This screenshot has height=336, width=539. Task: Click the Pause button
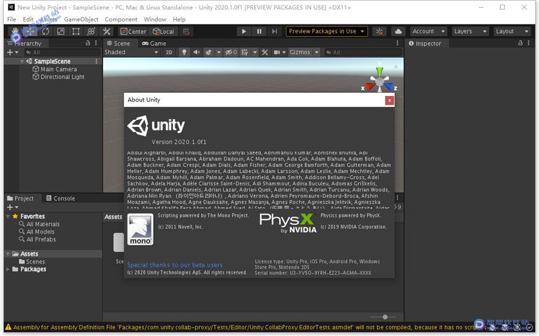(259, 32)
